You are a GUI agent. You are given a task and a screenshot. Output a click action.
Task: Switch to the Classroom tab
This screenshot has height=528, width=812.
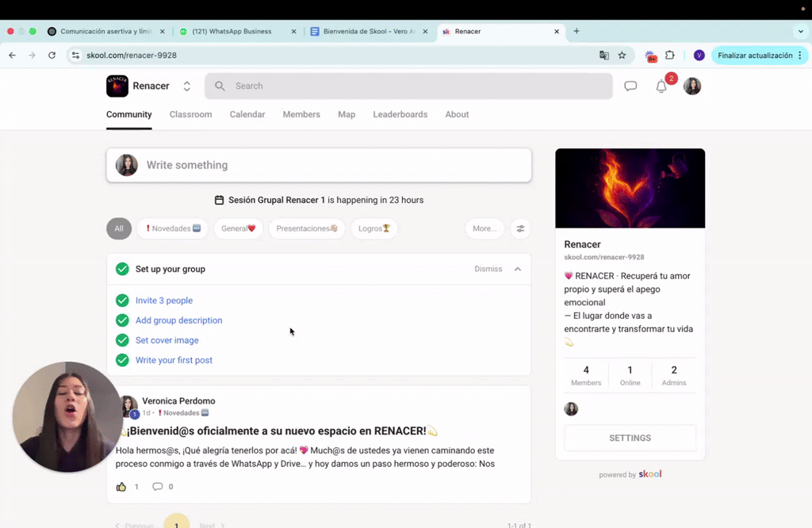190,114
